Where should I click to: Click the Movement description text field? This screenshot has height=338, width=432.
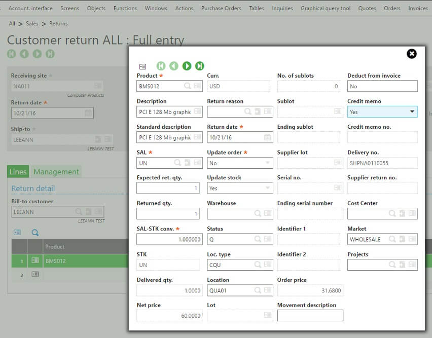pos(310,316)
